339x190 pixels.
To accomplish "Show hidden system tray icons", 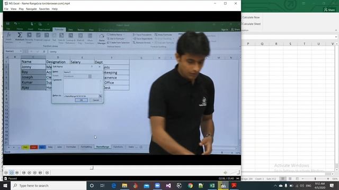I will [x=275, y=186].
